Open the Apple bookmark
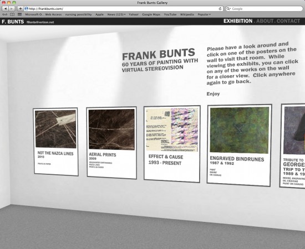Image resolution: width=305 pixels, height=249 pixels. (x=99, y=14)
